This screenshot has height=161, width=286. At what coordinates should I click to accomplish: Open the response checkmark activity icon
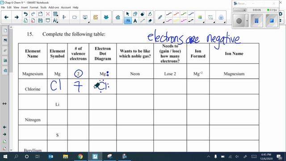point(96,17)
